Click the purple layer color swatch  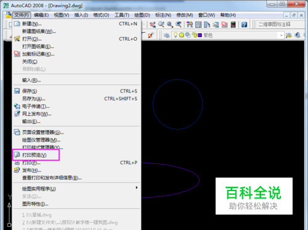click(x=200, y=35)
